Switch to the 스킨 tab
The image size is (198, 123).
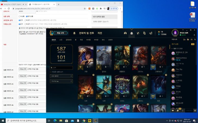(x=61, y=40)
